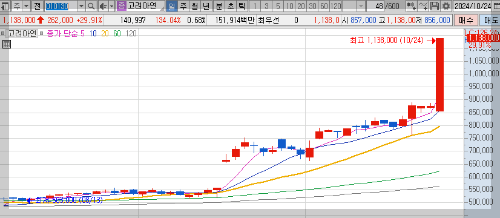Select the 1 interval button
This screenshot has width=500, height=218.
point(255,5)
